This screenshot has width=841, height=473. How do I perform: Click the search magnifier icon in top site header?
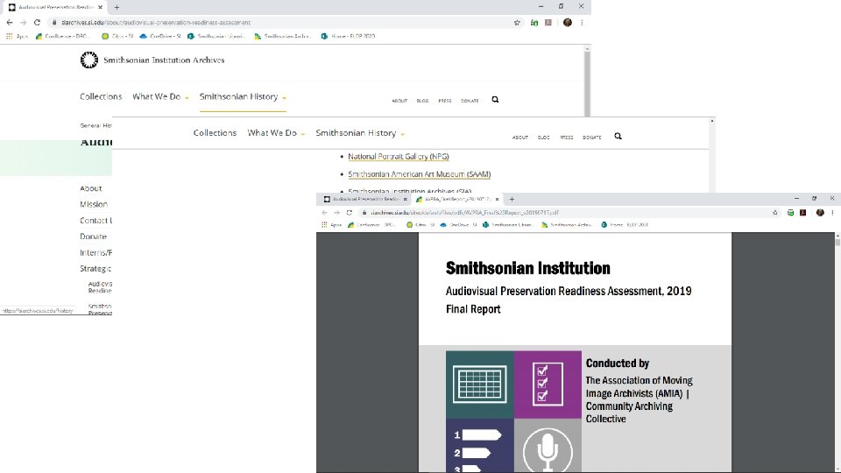[495, 100]
